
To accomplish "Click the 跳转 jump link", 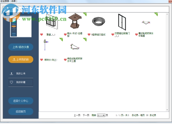I will pyautogui.click(x=94, y=115).
